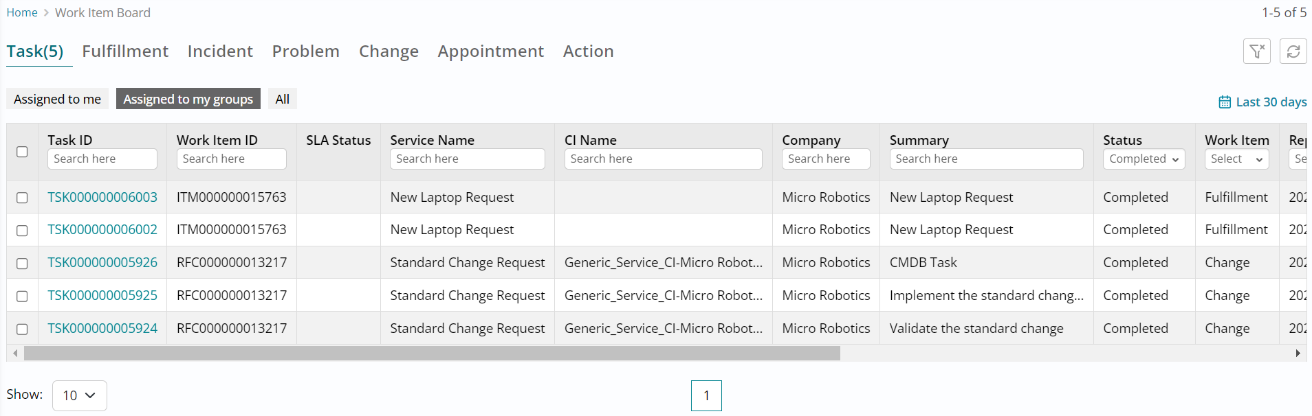1312x416 pixels.
Task: Click the horizontal table scrollbar
Action: click(x=432, y=354)
